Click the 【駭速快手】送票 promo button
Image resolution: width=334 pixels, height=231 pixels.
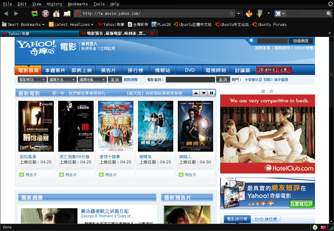tap(274, 70)
